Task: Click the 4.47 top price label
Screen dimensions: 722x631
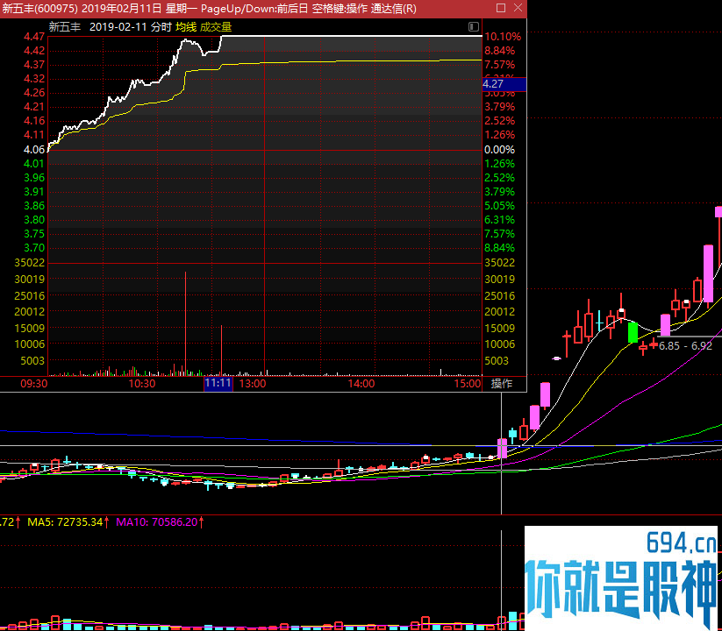Action: click(x=34, y=37)
